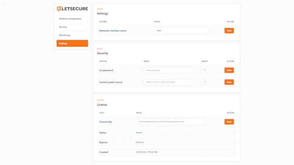Click the created date 5/20/2026 value
The image size is (294, 165).
(147, 152)
